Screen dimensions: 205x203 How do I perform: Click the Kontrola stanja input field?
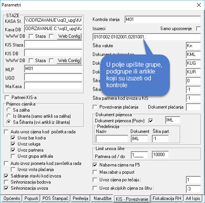[163, 19]
